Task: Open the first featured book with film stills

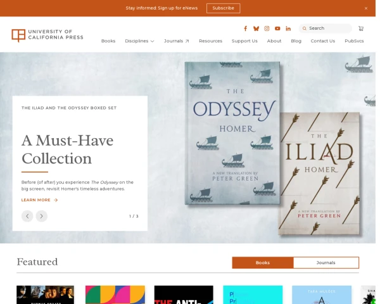Action: [x=46, y=294]
